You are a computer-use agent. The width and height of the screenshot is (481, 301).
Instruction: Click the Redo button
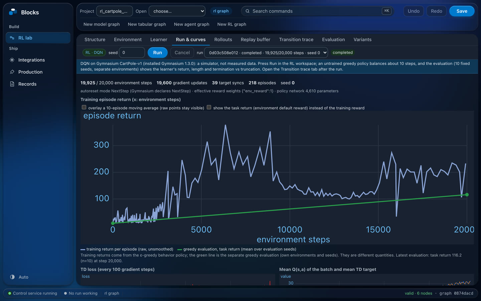[x=436, y=11]
